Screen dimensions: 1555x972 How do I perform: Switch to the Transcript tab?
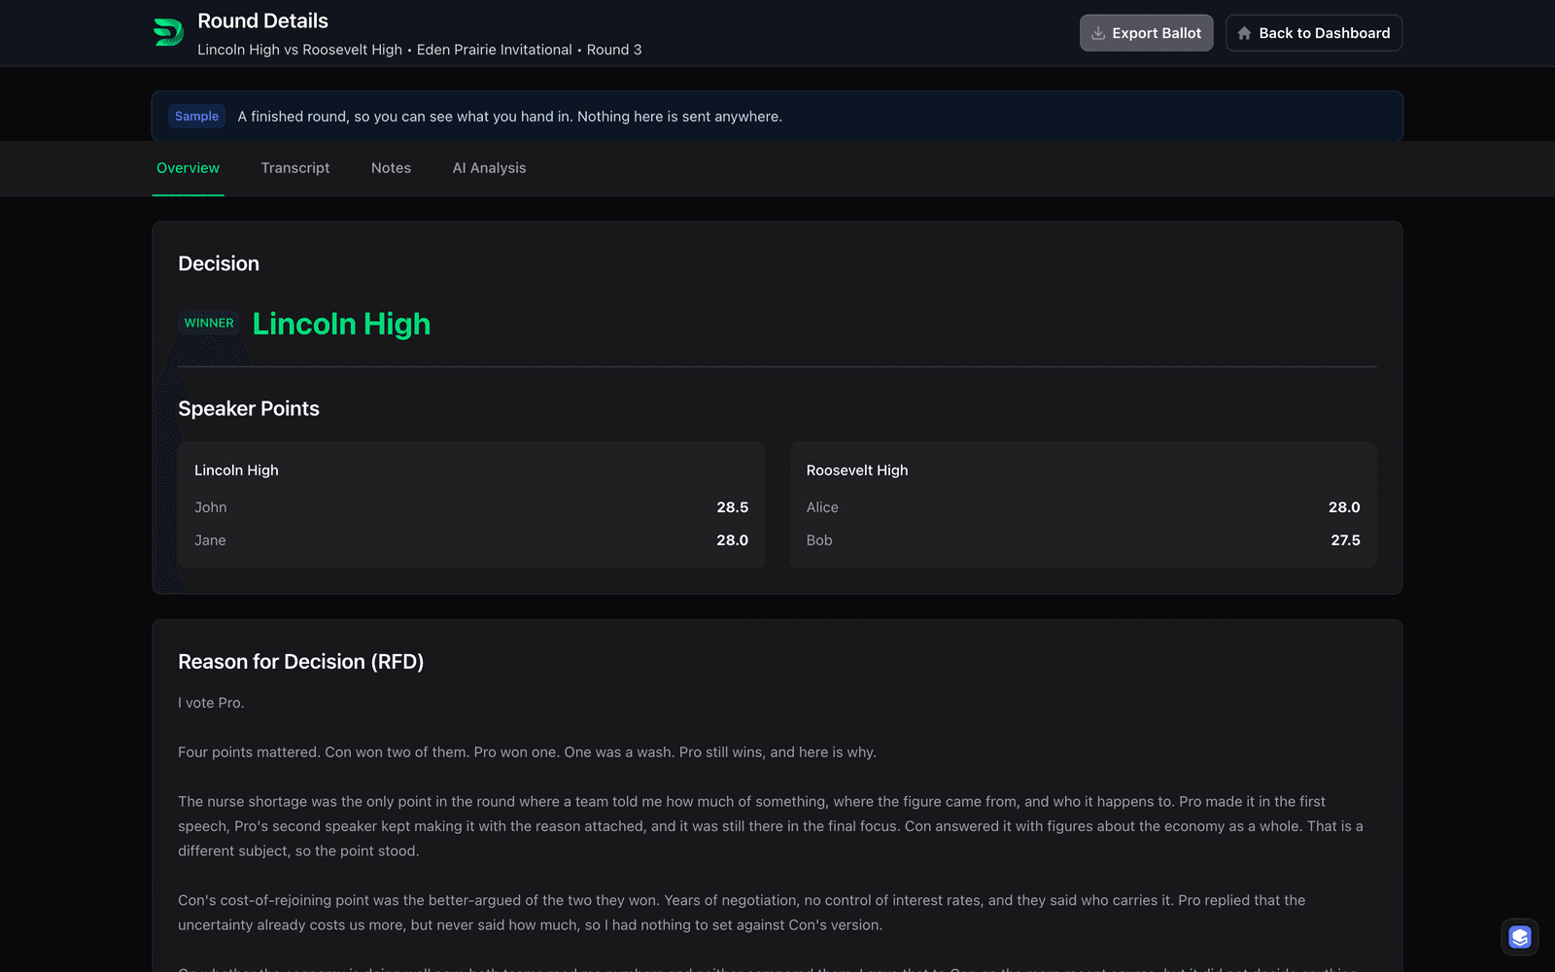(x=295, y=168)
